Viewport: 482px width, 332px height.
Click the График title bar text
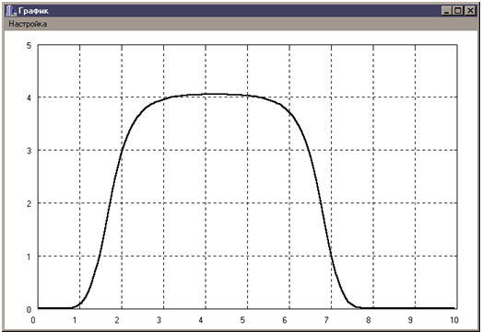coord(33,11)
